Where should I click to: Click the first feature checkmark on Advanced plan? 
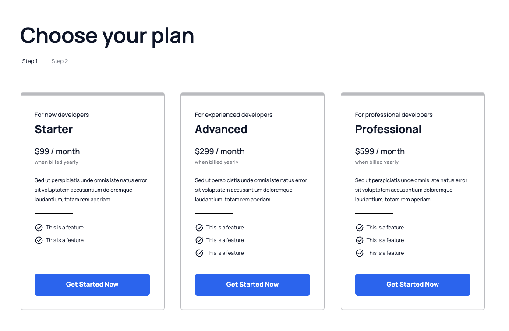click(199, 227)
